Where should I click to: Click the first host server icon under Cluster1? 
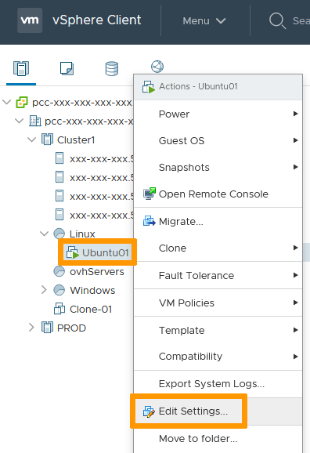point(59,158)
